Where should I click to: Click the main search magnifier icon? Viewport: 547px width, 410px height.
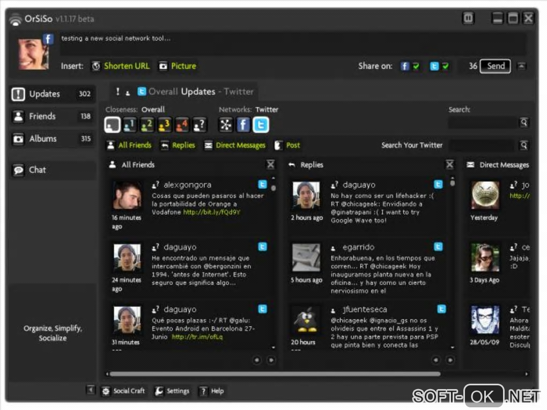[524, 122]
